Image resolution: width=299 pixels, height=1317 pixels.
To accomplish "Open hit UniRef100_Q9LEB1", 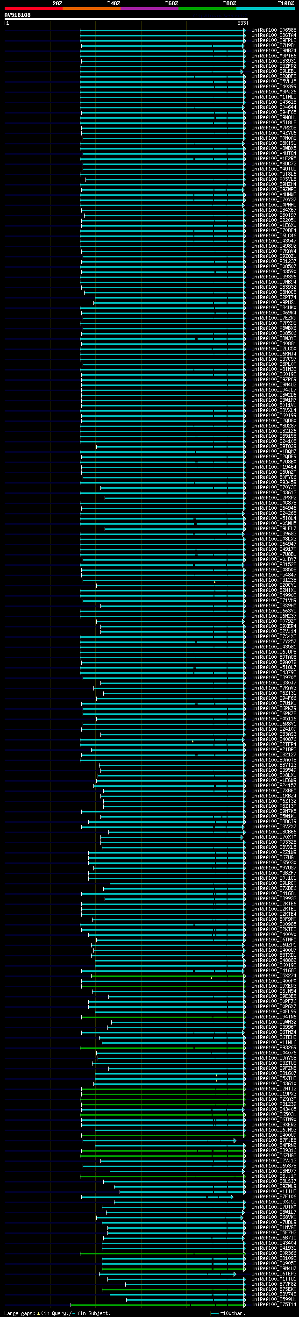I will [274, 71].
